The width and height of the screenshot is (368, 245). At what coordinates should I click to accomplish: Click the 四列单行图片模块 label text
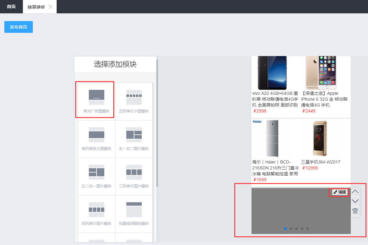[x=97, y=224]
